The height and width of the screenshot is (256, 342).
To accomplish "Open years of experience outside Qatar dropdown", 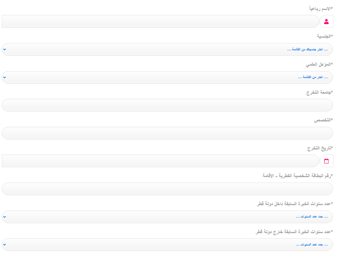I will pyautogui.click(x=167, y=245).
